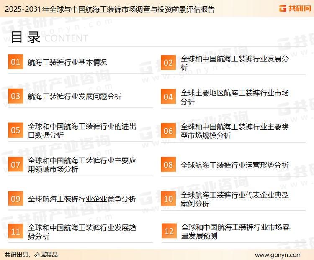The height and width of the screenshot is (260, 314).
Task: Click the 05 section badge
Action: [x=15, y=130]
